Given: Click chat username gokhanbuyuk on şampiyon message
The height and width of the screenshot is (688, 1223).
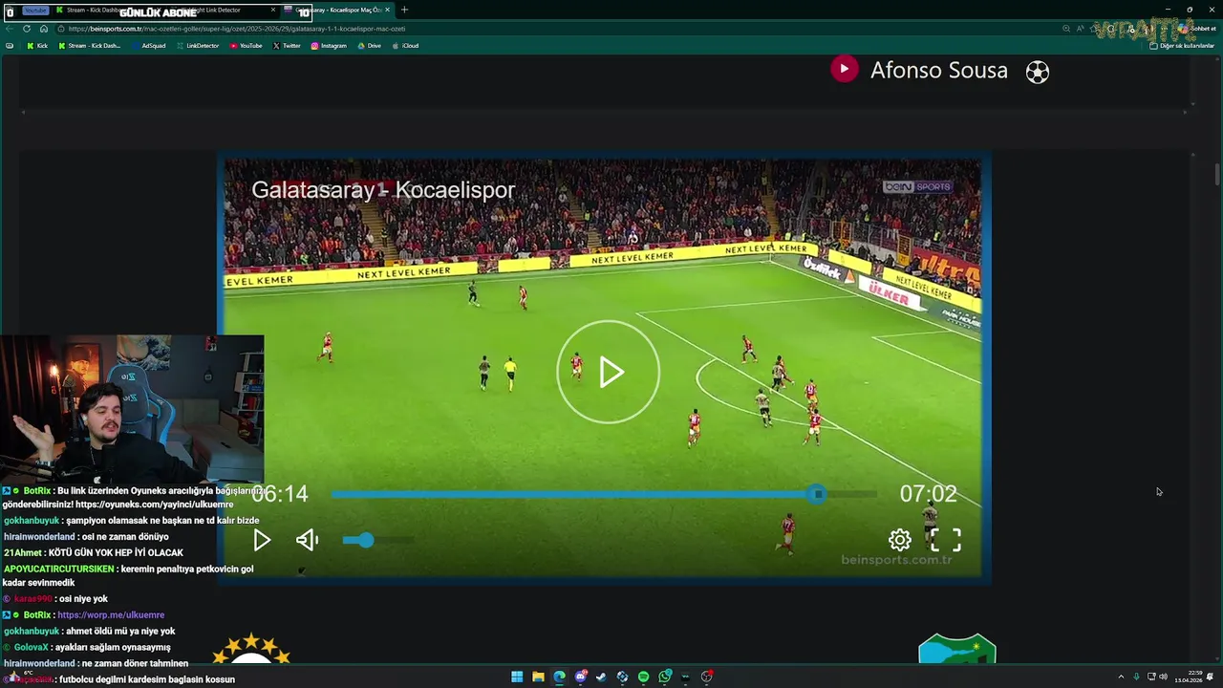Looking at the screenshot, I should click(x=32, y=521).
